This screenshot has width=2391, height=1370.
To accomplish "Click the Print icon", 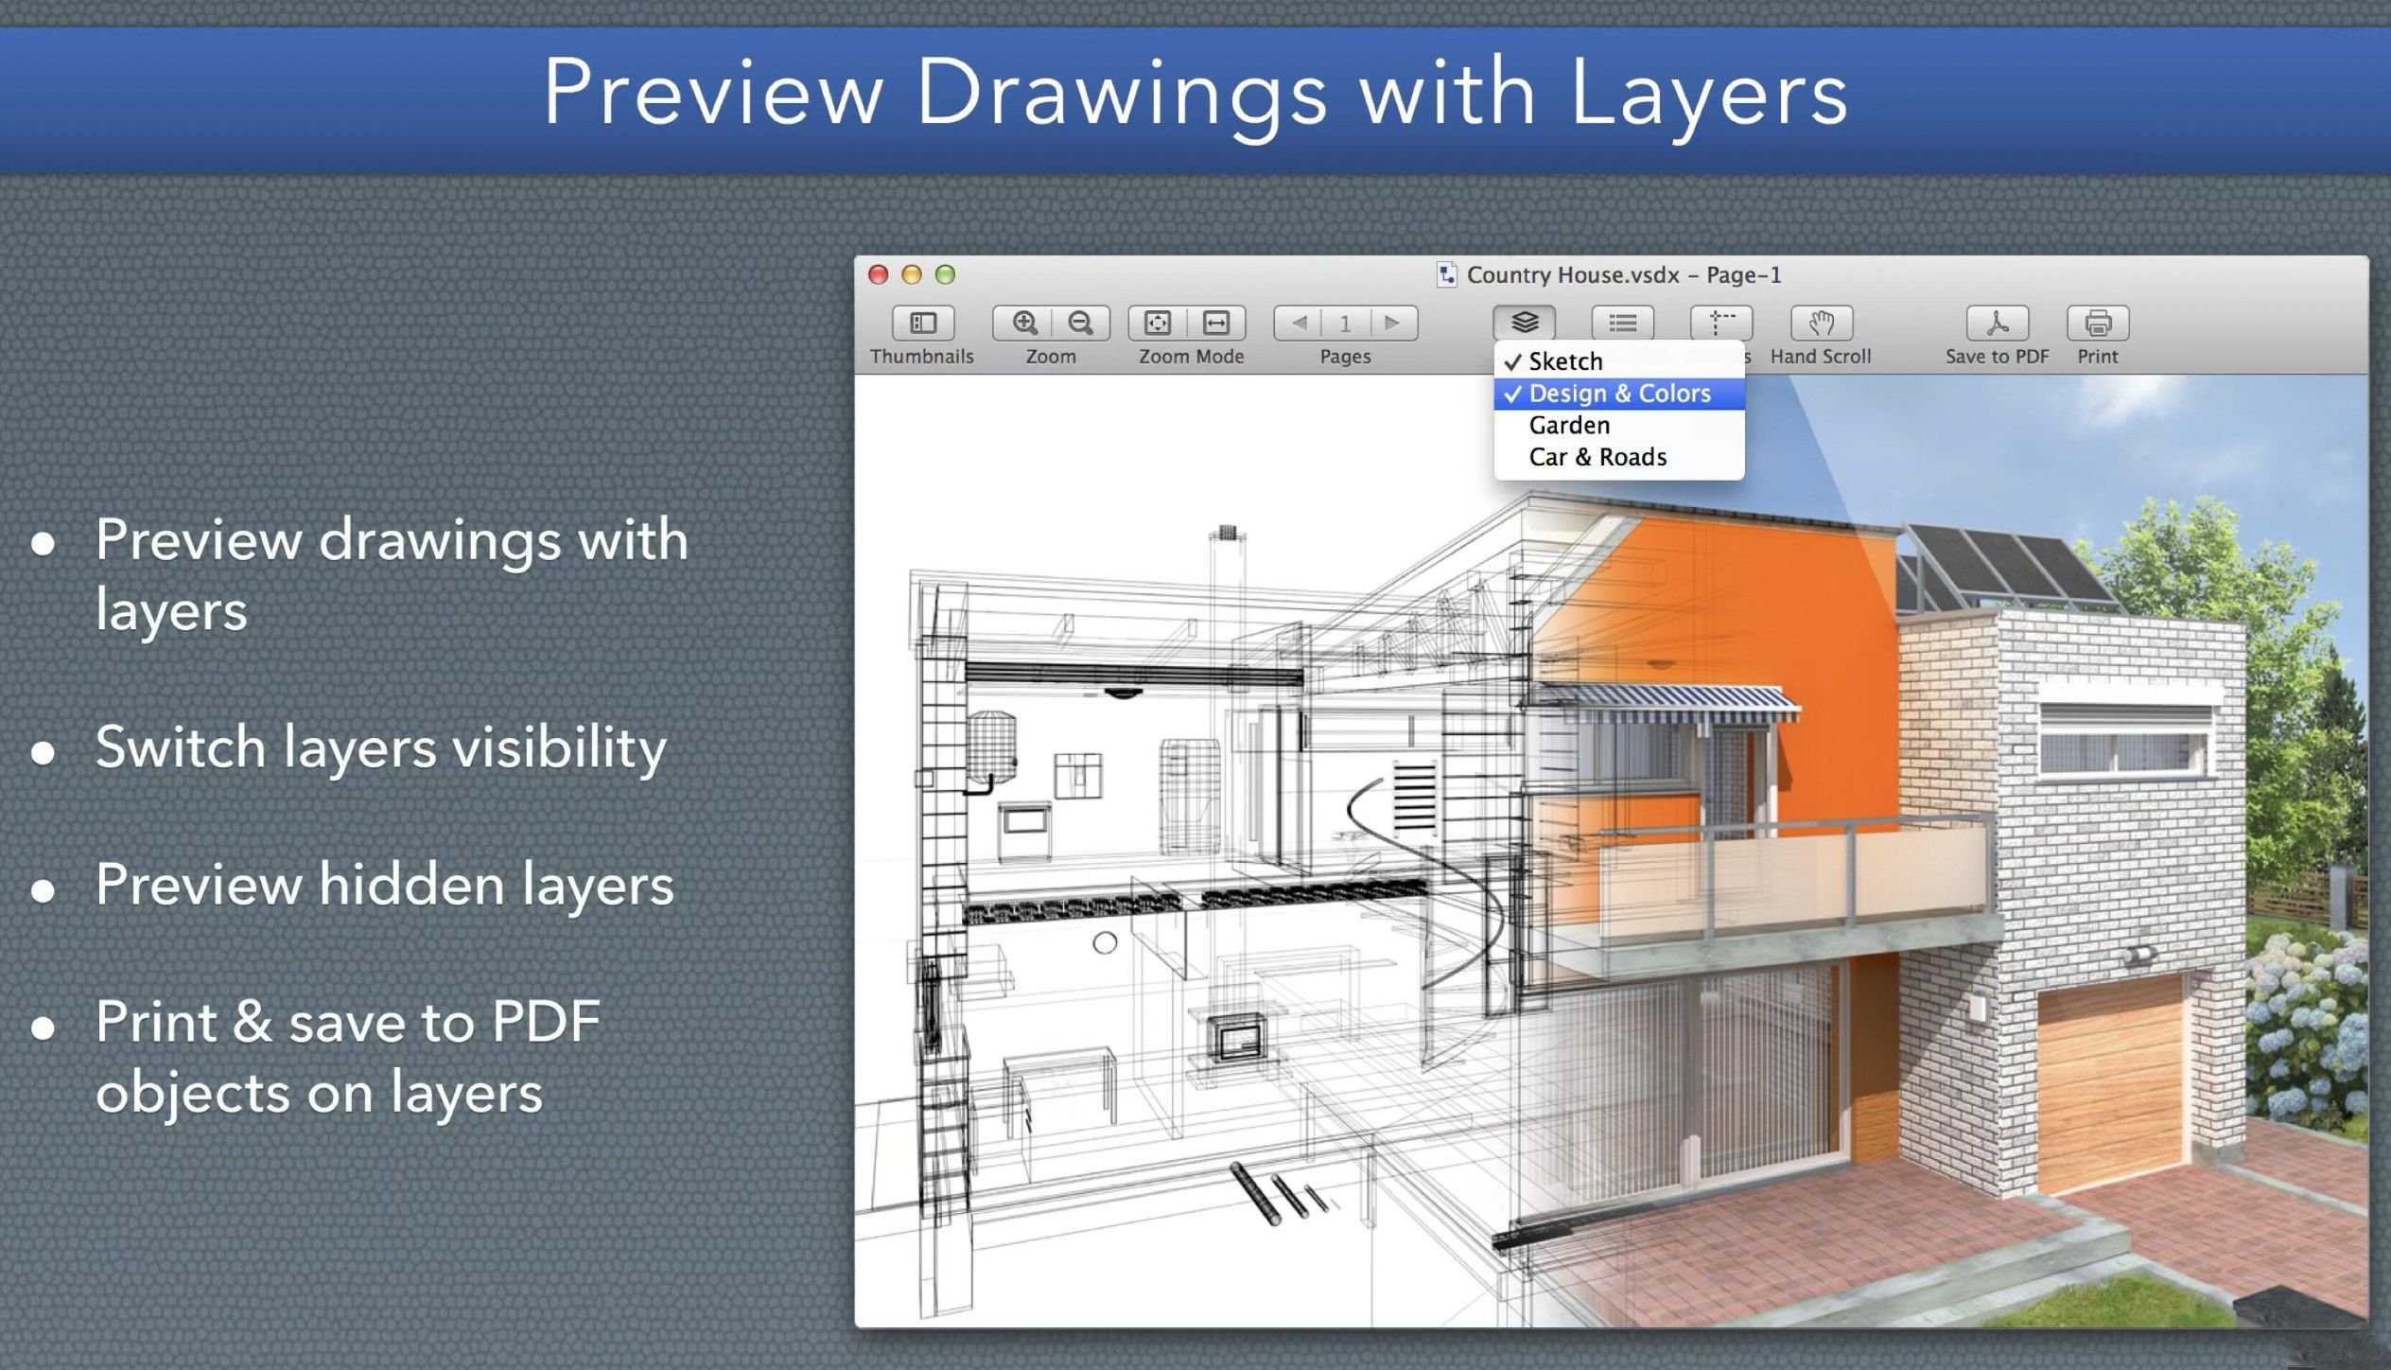I will coord(2098,323).
